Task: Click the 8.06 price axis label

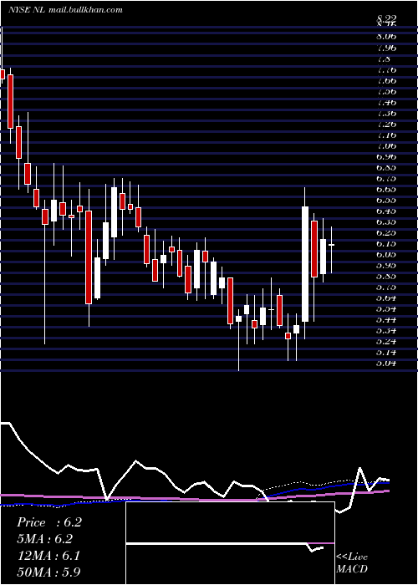Action: pyautogui.click(x=386, y=37)
